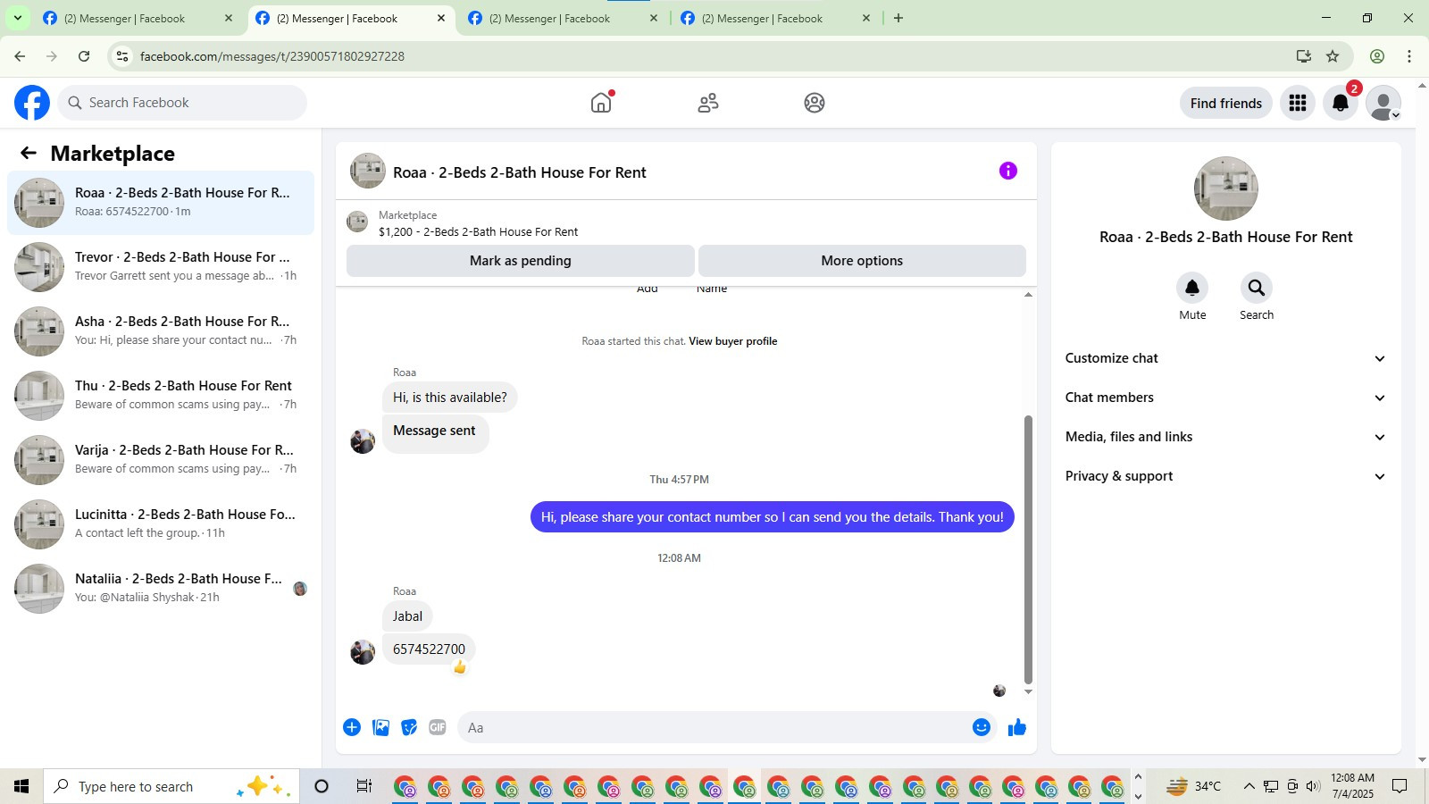Open Chrome three-dot menu
Image resolution: width=1429 pixels, height=804 pixels.
pos(1409,56)
